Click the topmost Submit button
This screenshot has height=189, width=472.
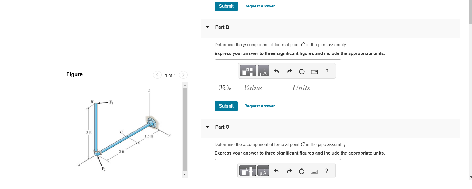(226, 6)
